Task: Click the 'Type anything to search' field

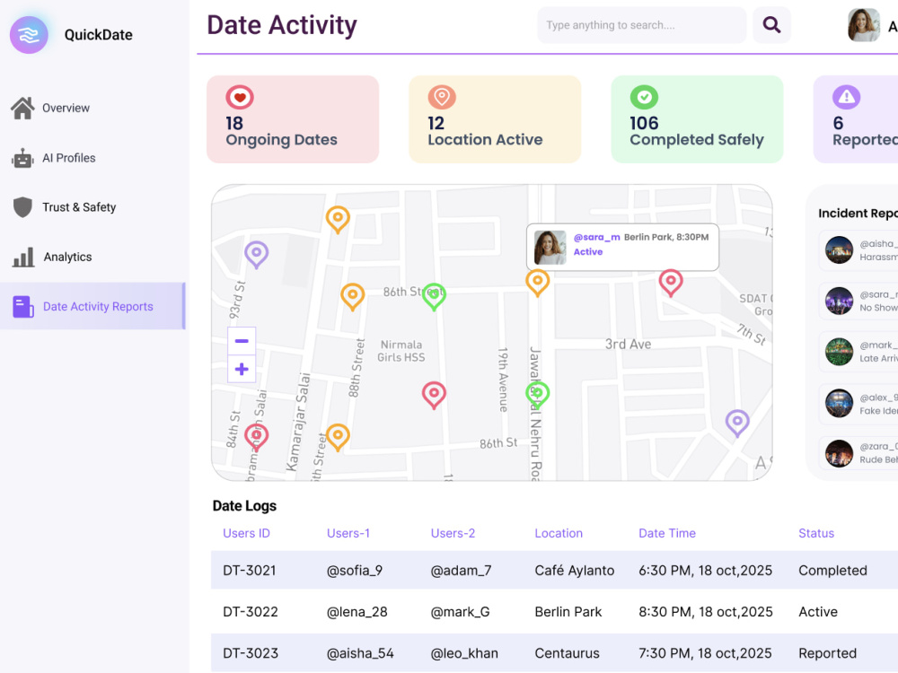Action: [641, 25]
